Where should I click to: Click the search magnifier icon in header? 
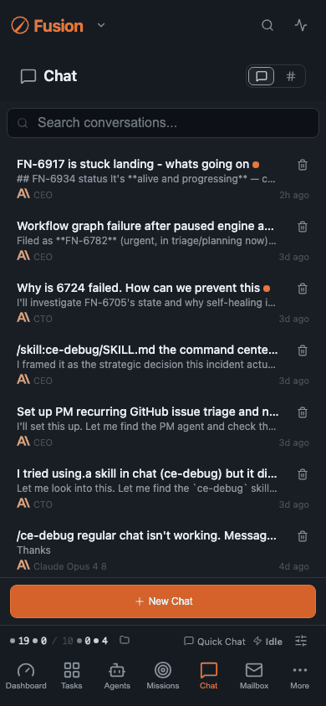pyautogui.click(x=267, y=26)
